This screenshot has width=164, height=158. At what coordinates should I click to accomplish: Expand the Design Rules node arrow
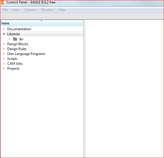pyautogui.click(x=4, y=49)
